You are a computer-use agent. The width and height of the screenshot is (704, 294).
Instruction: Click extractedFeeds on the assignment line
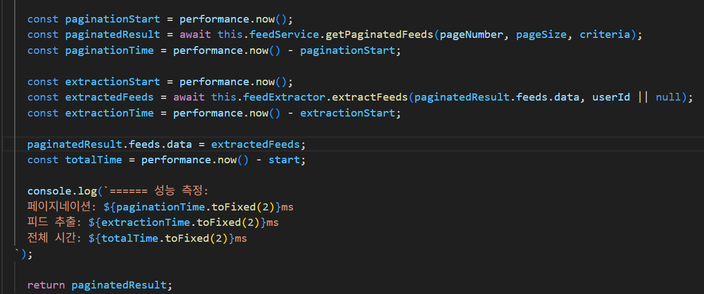pyautogui.click(x=256, y=145)
